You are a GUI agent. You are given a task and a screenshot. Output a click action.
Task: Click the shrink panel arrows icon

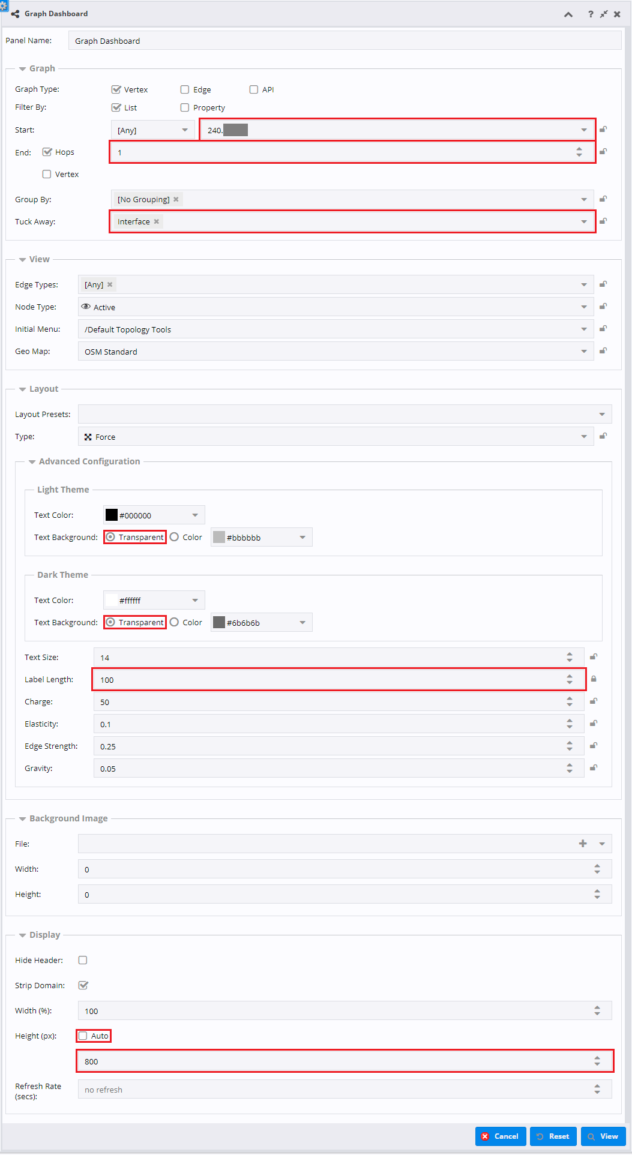(x=604, y=14)
